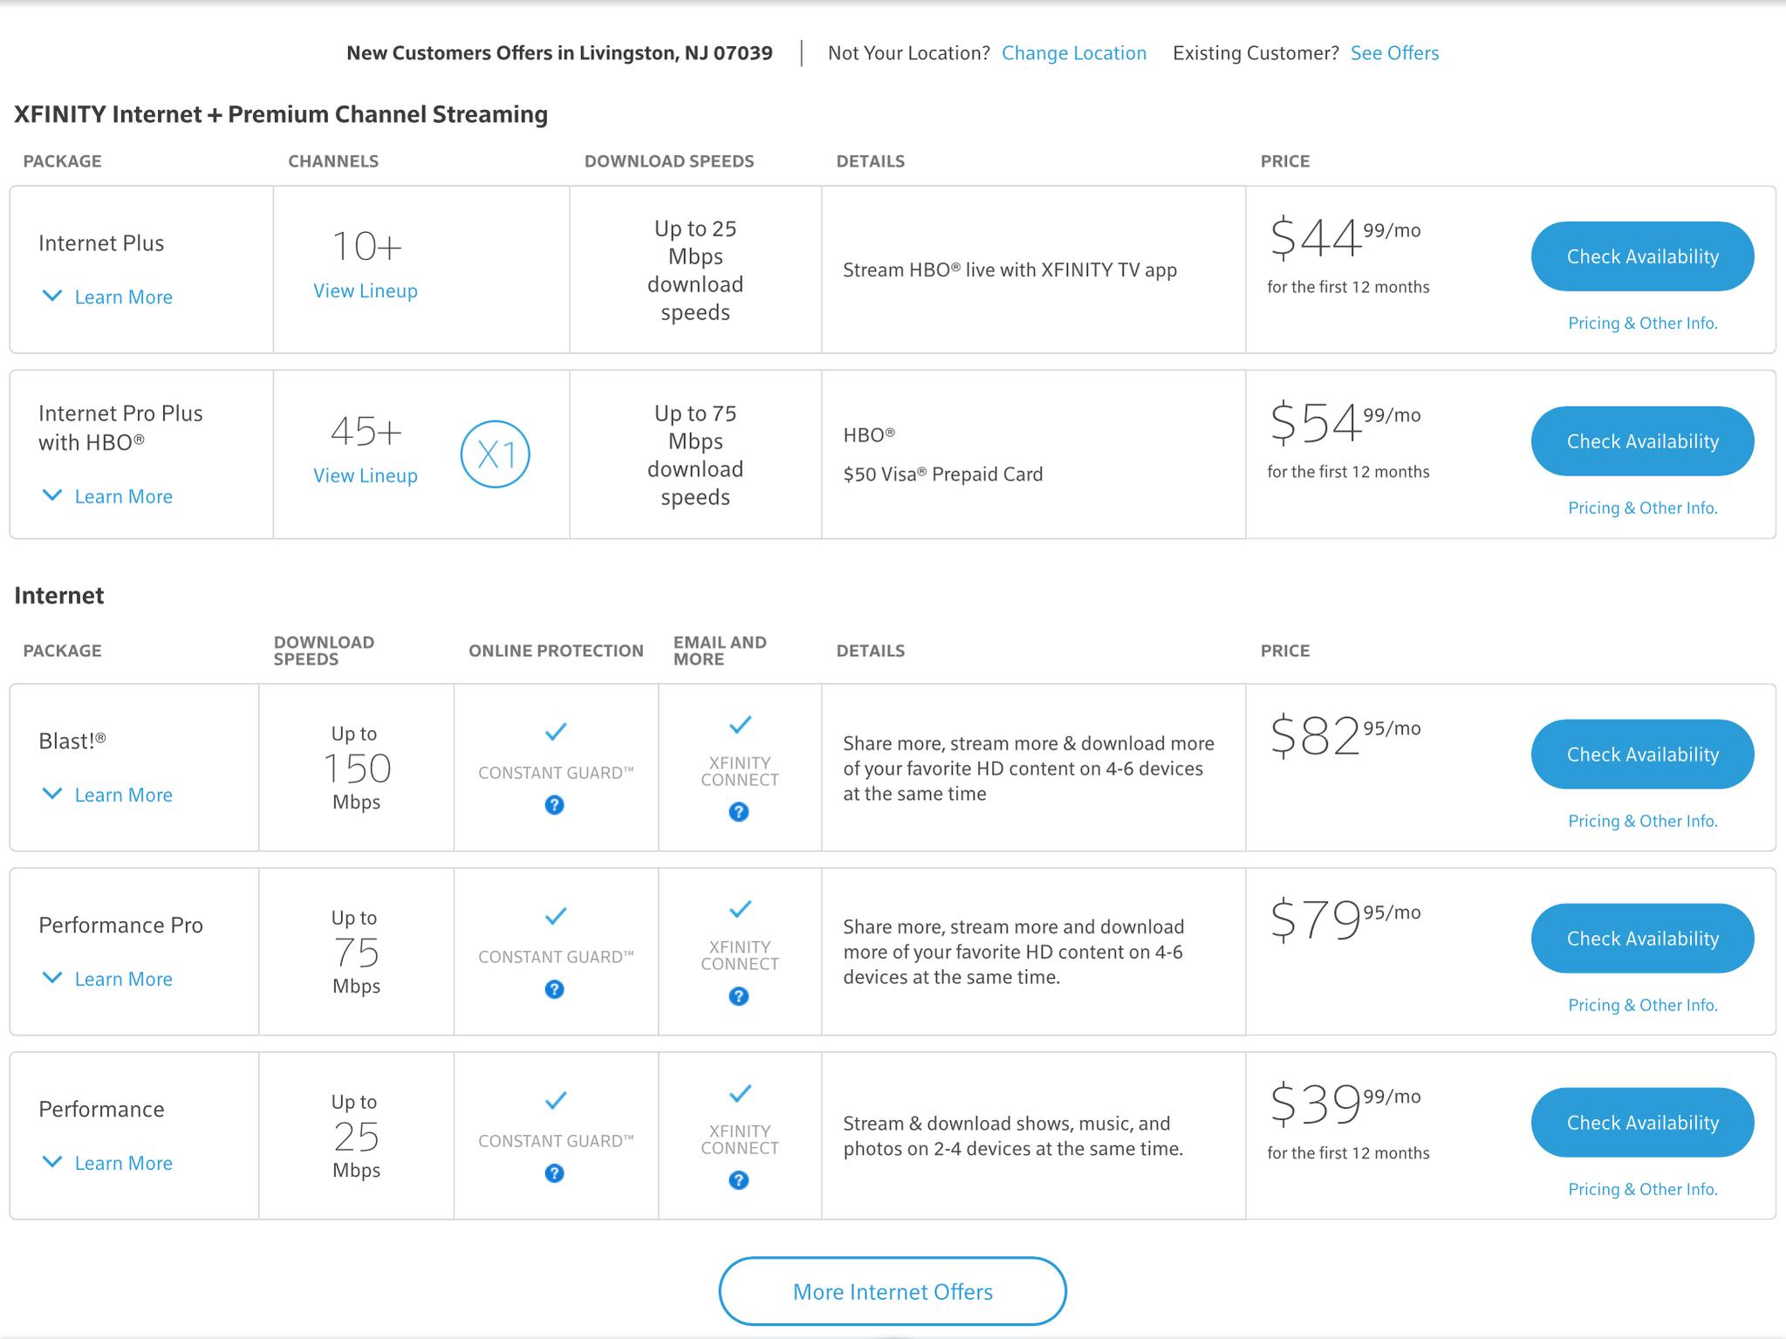This screenshot has width=1786, height=1339.
Task: Expand Learn More under Internet Pro Plus with HBO
Action: coord(107,496)
